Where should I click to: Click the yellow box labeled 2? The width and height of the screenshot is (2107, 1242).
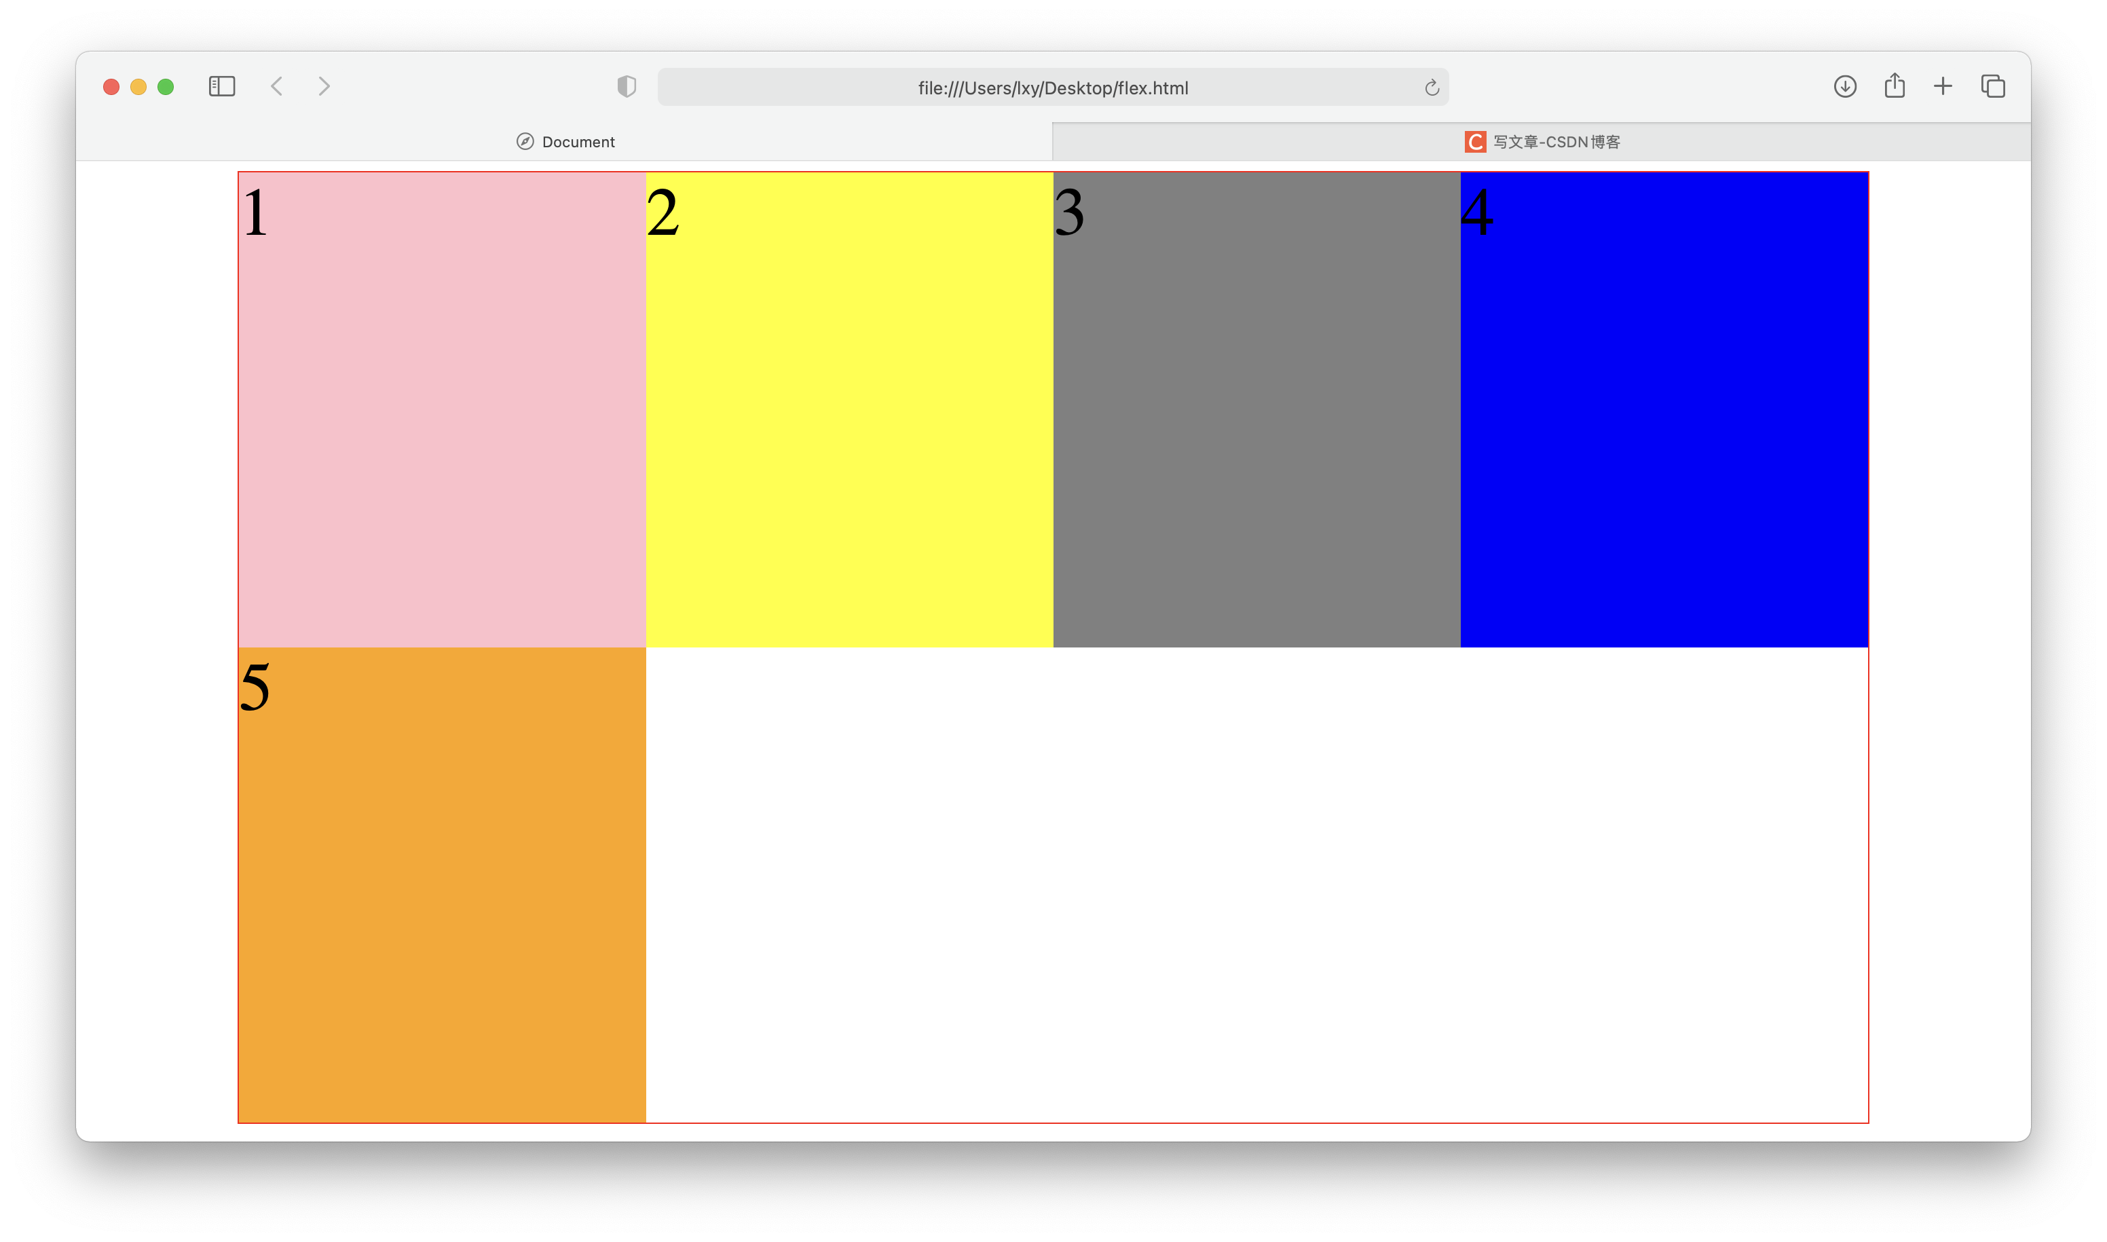(849, 409)
